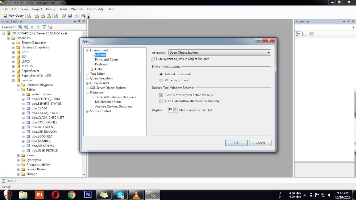Viewport: 356px width, 200px height.
Task: Select the ReportServer database
Action: pos(30,71)
